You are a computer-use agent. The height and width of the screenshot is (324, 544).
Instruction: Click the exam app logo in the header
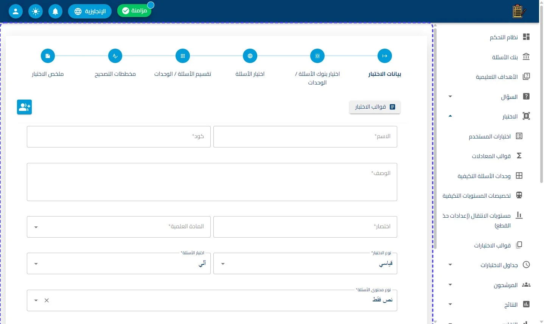coord(519,11)
